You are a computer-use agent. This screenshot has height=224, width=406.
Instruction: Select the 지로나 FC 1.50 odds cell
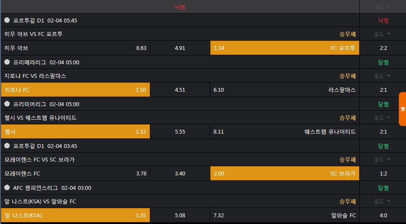75,90
